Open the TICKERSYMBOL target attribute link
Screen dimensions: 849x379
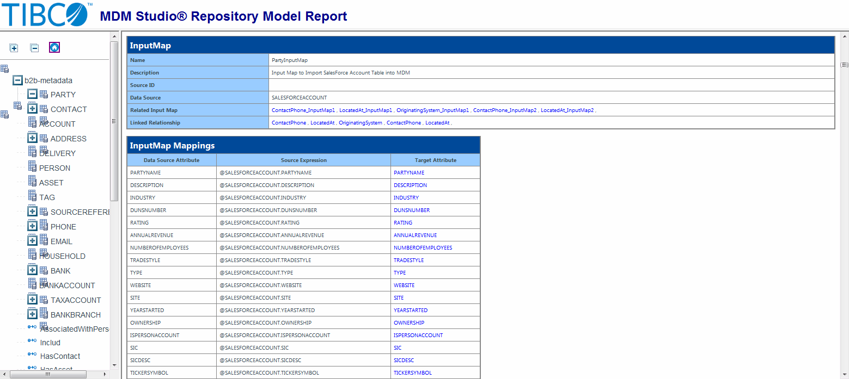(x=413, y=373)
